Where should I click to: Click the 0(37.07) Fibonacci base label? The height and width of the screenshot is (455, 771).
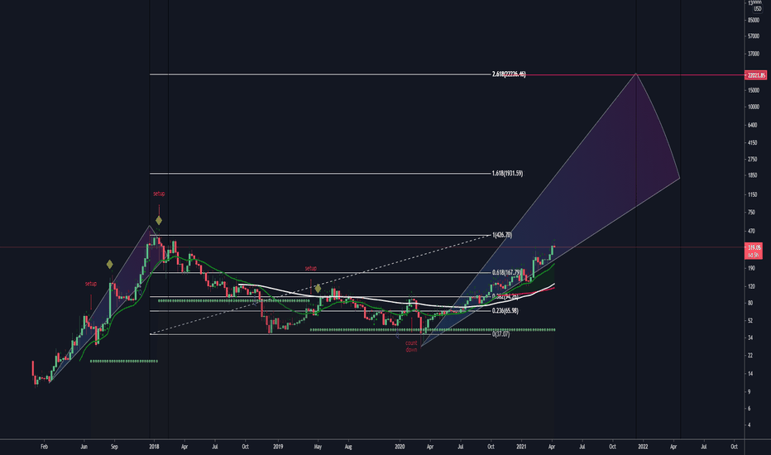coord(500,334)
